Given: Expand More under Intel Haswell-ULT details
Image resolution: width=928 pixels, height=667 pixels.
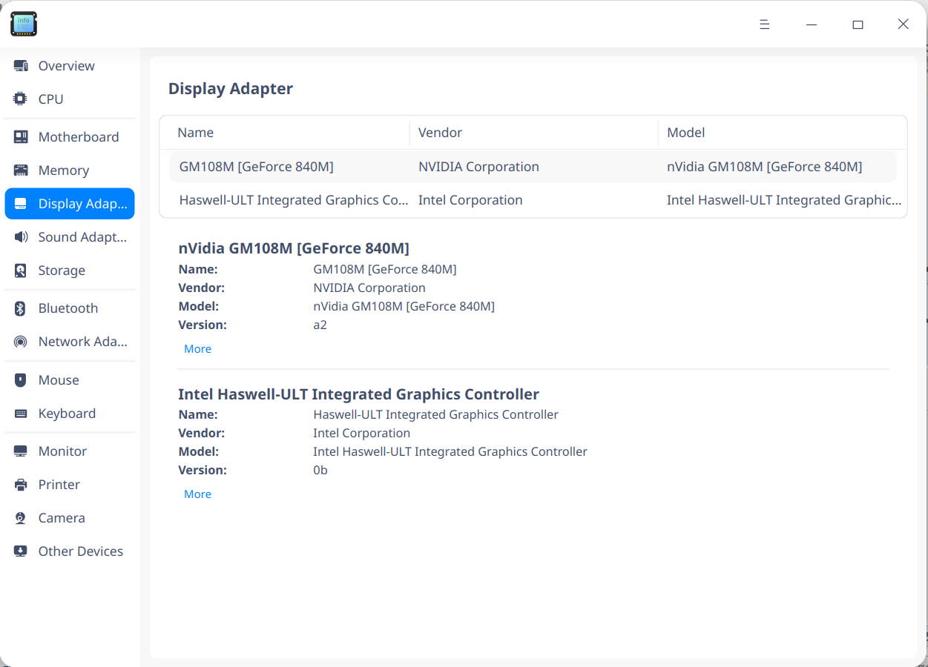Looking at the screenshot, I should 197,494.
